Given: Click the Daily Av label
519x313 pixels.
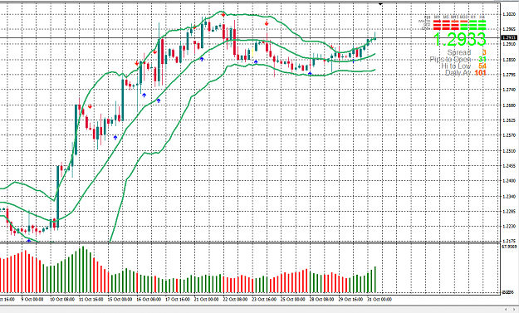Looking at the screenshot, I should [x=458, y=73].
